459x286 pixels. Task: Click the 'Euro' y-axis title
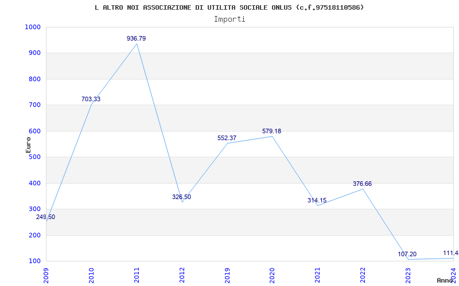(28, 145)
